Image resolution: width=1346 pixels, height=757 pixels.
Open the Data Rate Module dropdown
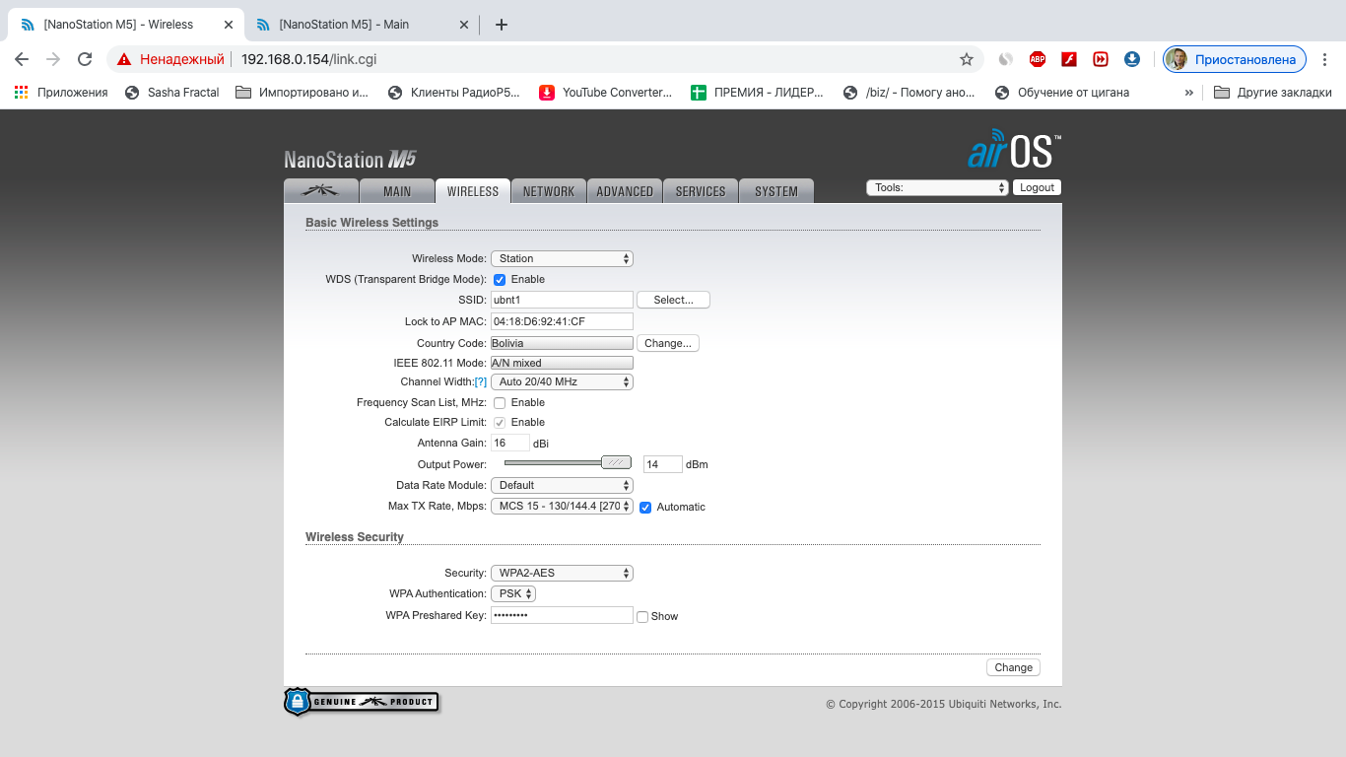coord(562,485)
